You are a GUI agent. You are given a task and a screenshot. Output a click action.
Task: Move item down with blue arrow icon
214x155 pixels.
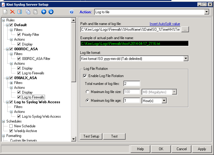(51, 12)
